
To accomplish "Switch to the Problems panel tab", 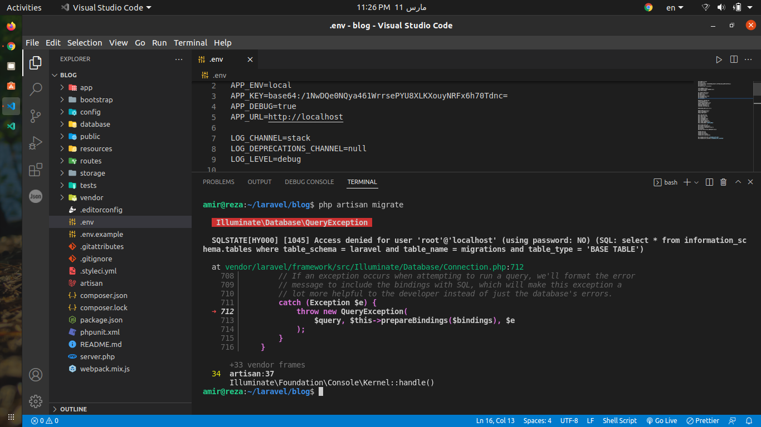I will (218, 182).
